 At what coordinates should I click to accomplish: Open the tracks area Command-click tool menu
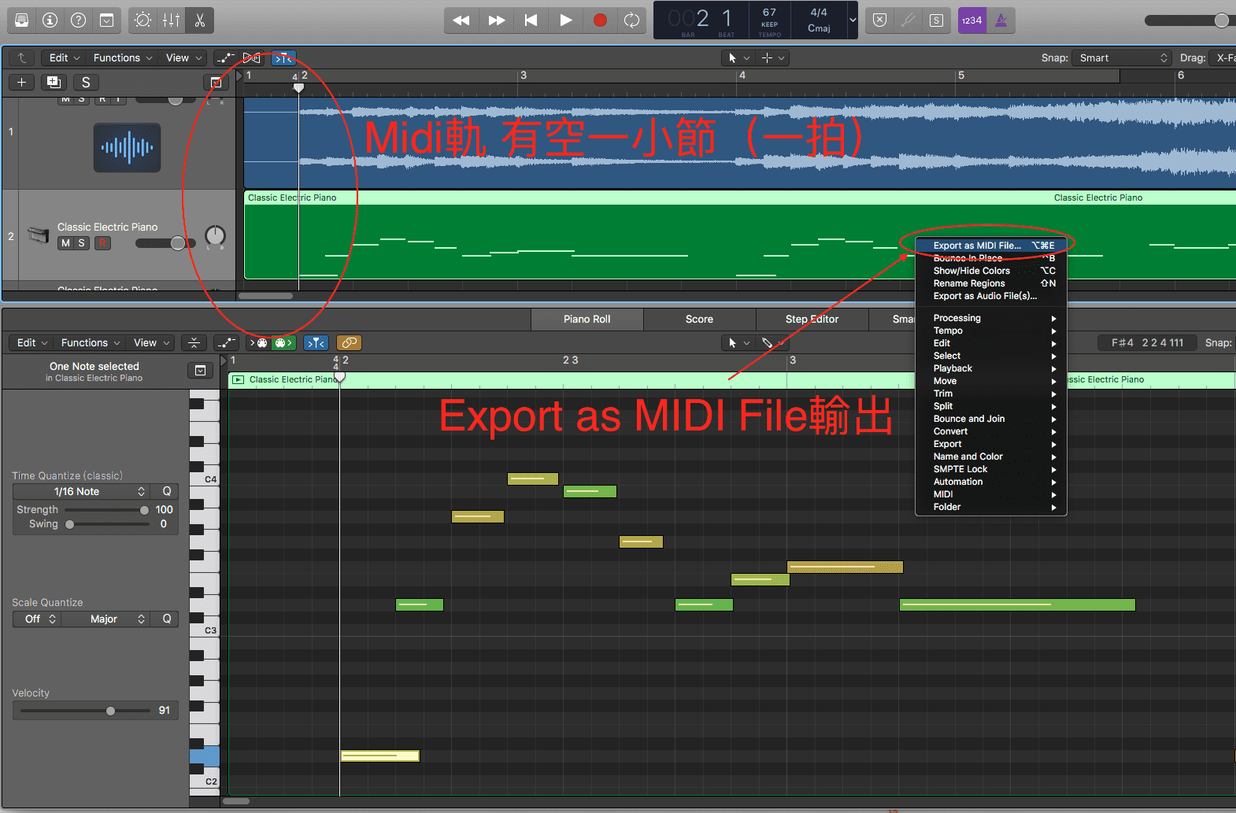[773, 57]
